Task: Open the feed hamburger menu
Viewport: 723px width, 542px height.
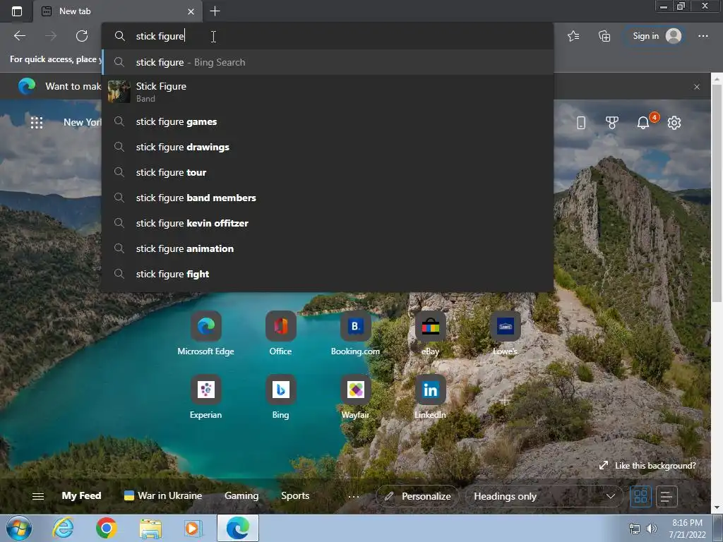Action: click(x=38, y=496)
